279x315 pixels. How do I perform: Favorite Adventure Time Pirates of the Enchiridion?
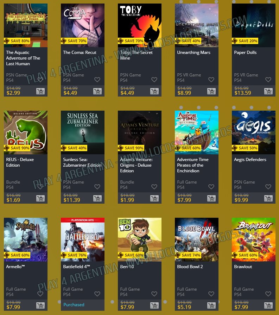click(x=211, y=187)
